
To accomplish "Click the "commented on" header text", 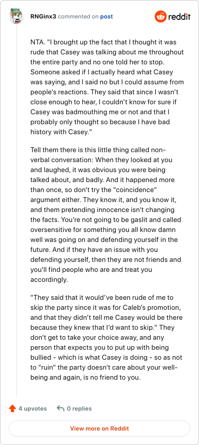I will point(78,16).
